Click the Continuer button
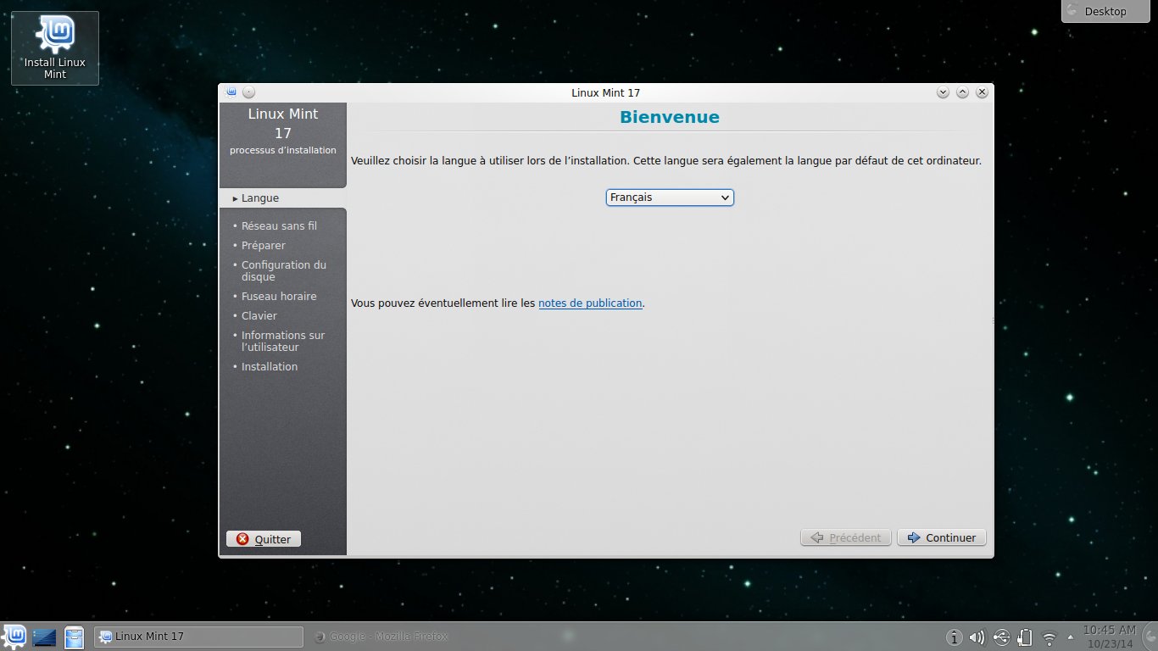1158x651 pixels. [942, 537]
